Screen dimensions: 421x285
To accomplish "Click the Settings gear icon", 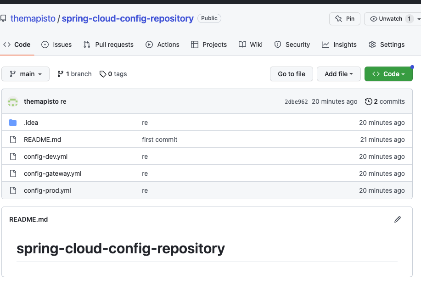I will 372,45.
